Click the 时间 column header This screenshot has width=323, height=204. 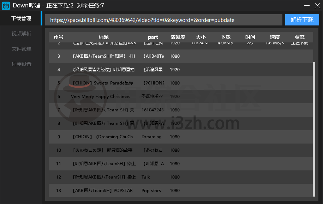tap(250, 37)
